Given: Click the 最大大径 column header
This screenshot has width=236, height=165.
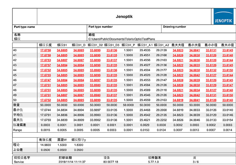Looking at the screenshot, I should 178,45.
